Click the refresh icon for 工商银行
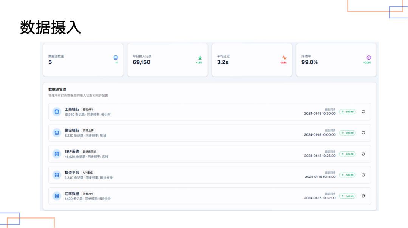The height and width of the screenshot is (228, 408). point(363,112)
